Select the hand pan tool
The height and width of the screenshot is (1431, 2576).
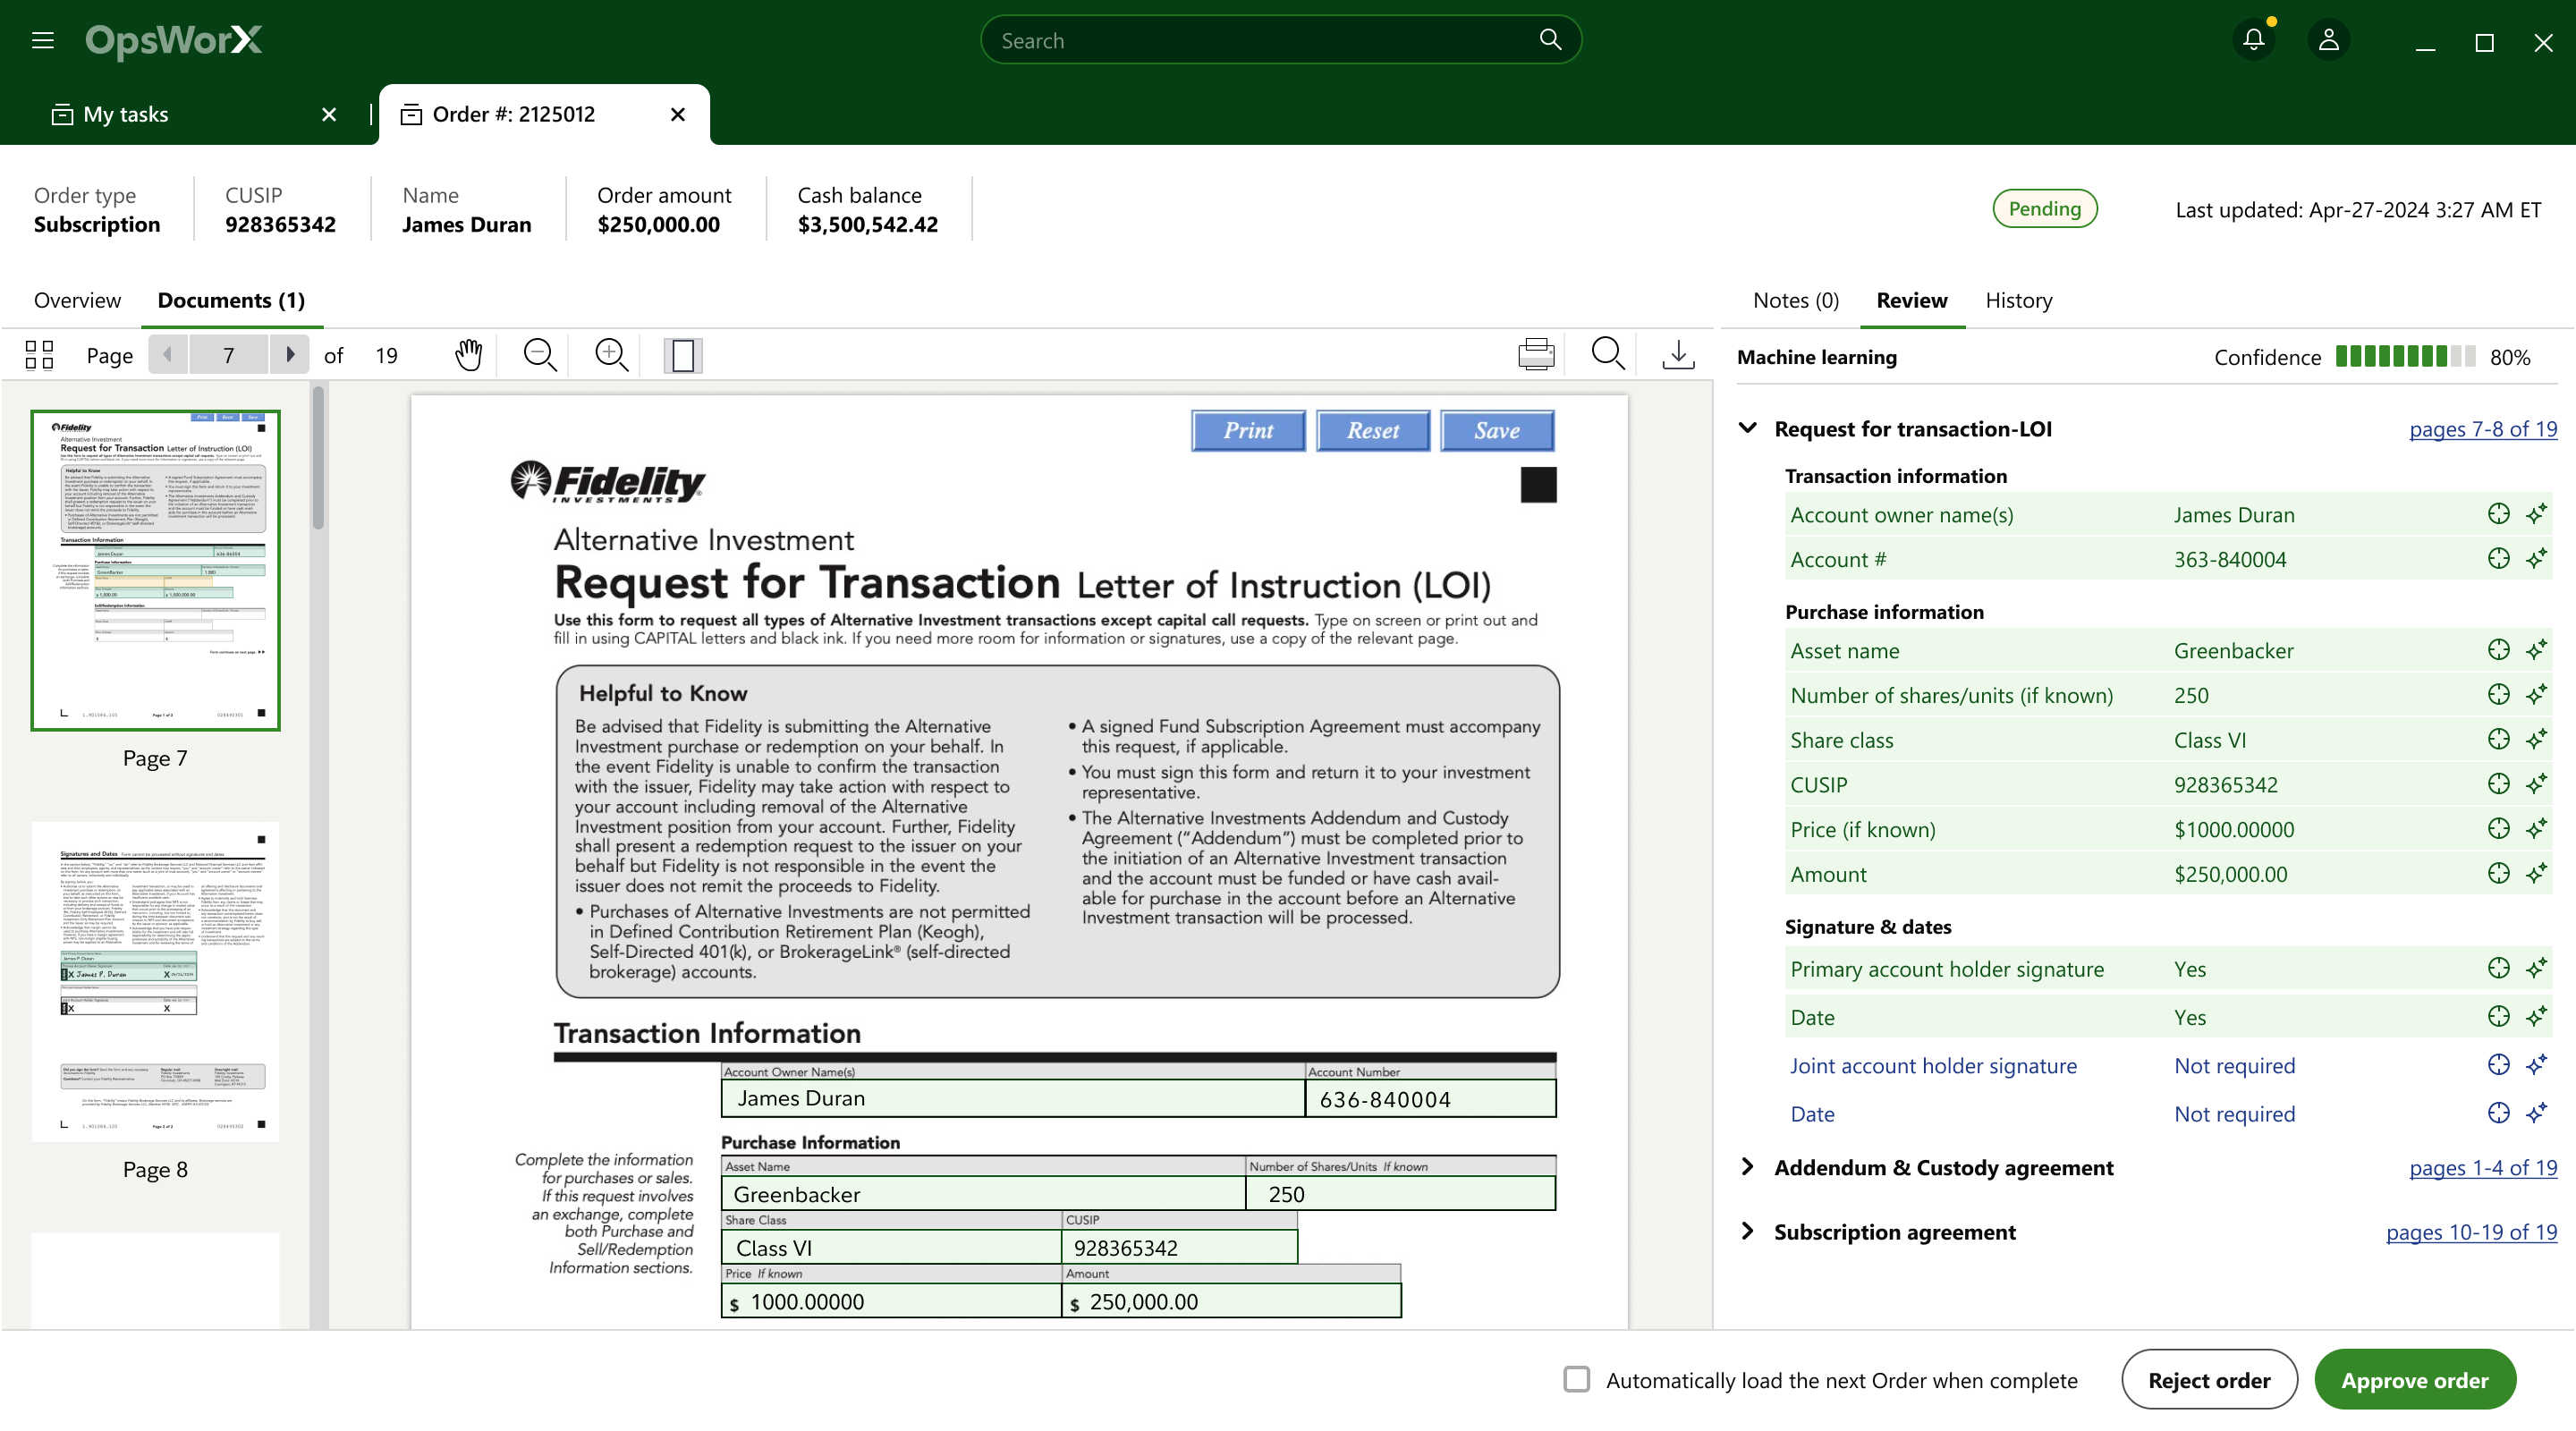coord(468,355)
